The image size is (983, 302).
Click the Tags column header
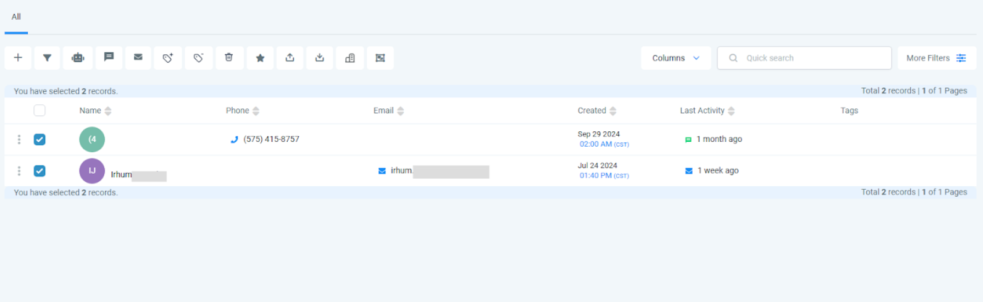(849, 111)
